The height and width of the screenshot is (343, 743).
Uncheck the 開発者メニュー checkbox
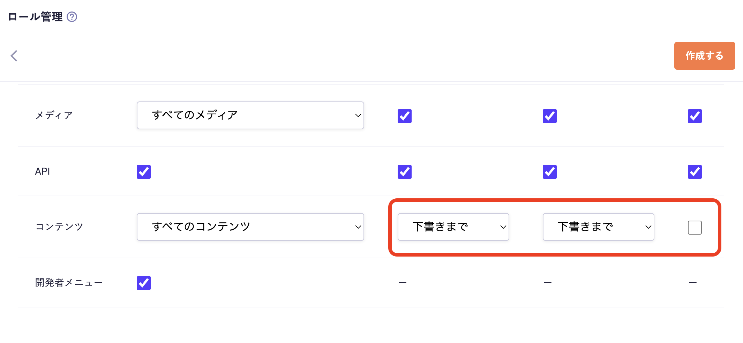(x=144, y=283)
